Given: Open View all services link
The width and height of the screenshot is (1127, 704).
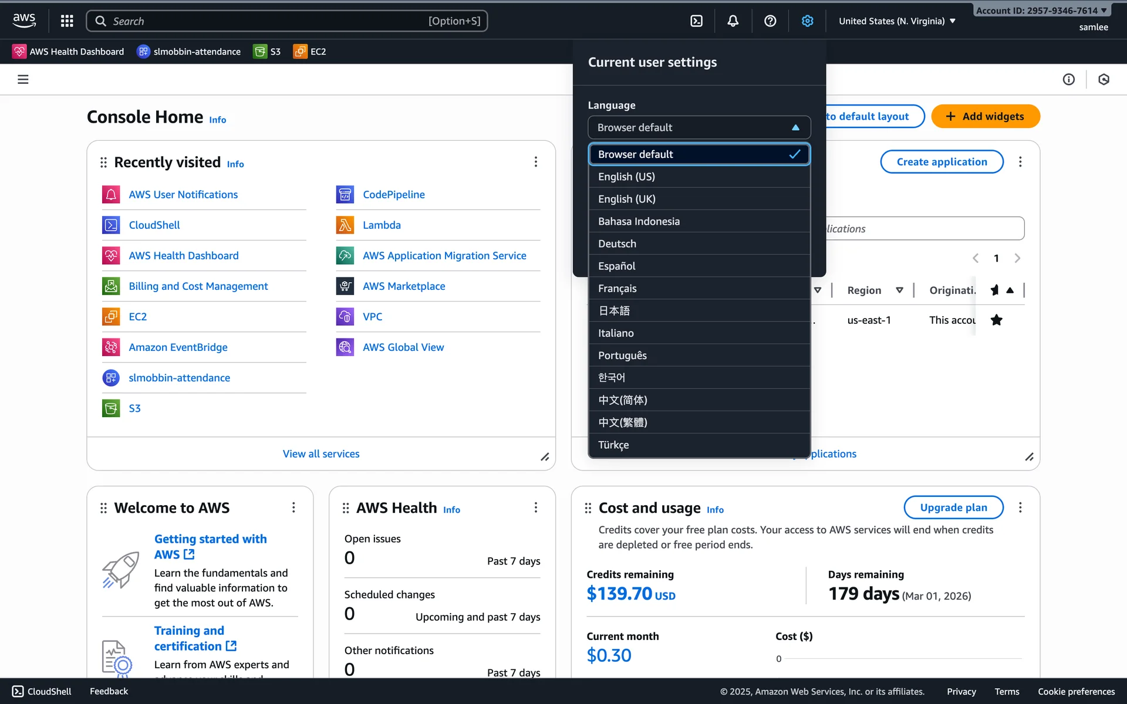Looking at the screenshot, I should point(320,453).
